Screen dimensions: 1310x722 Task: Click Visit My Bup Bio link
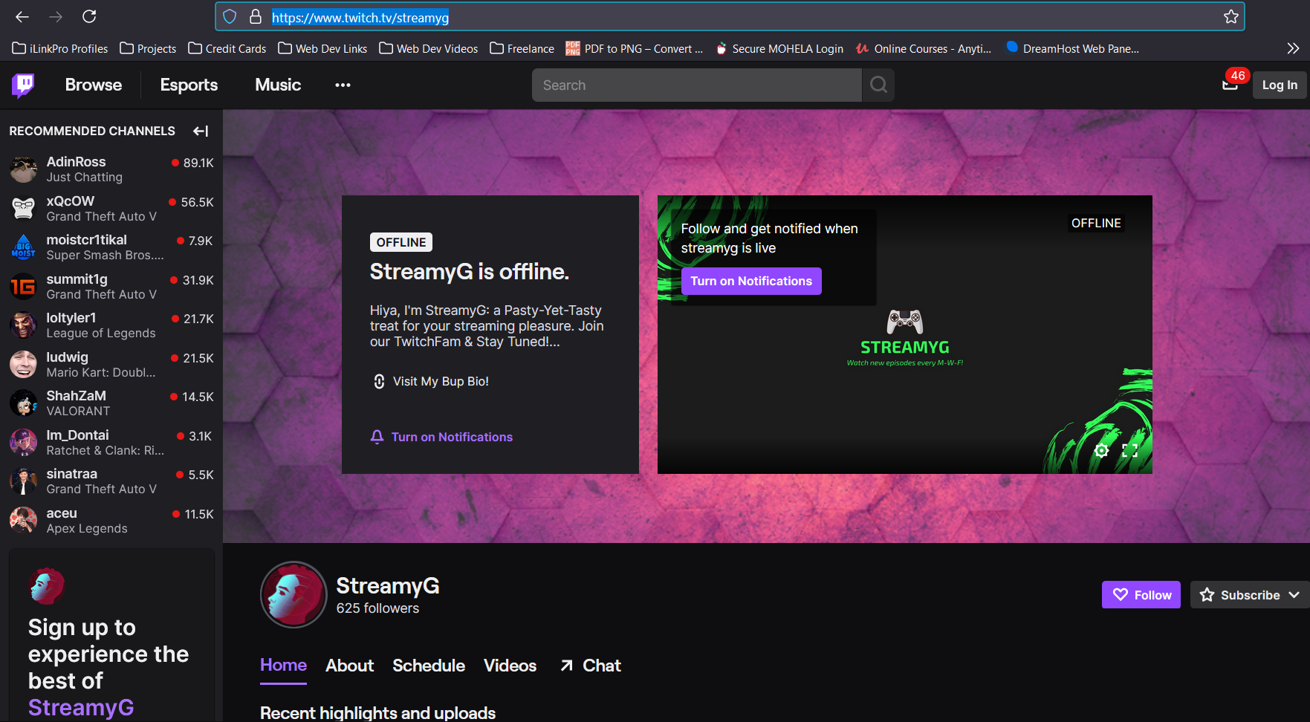(431, 381)
